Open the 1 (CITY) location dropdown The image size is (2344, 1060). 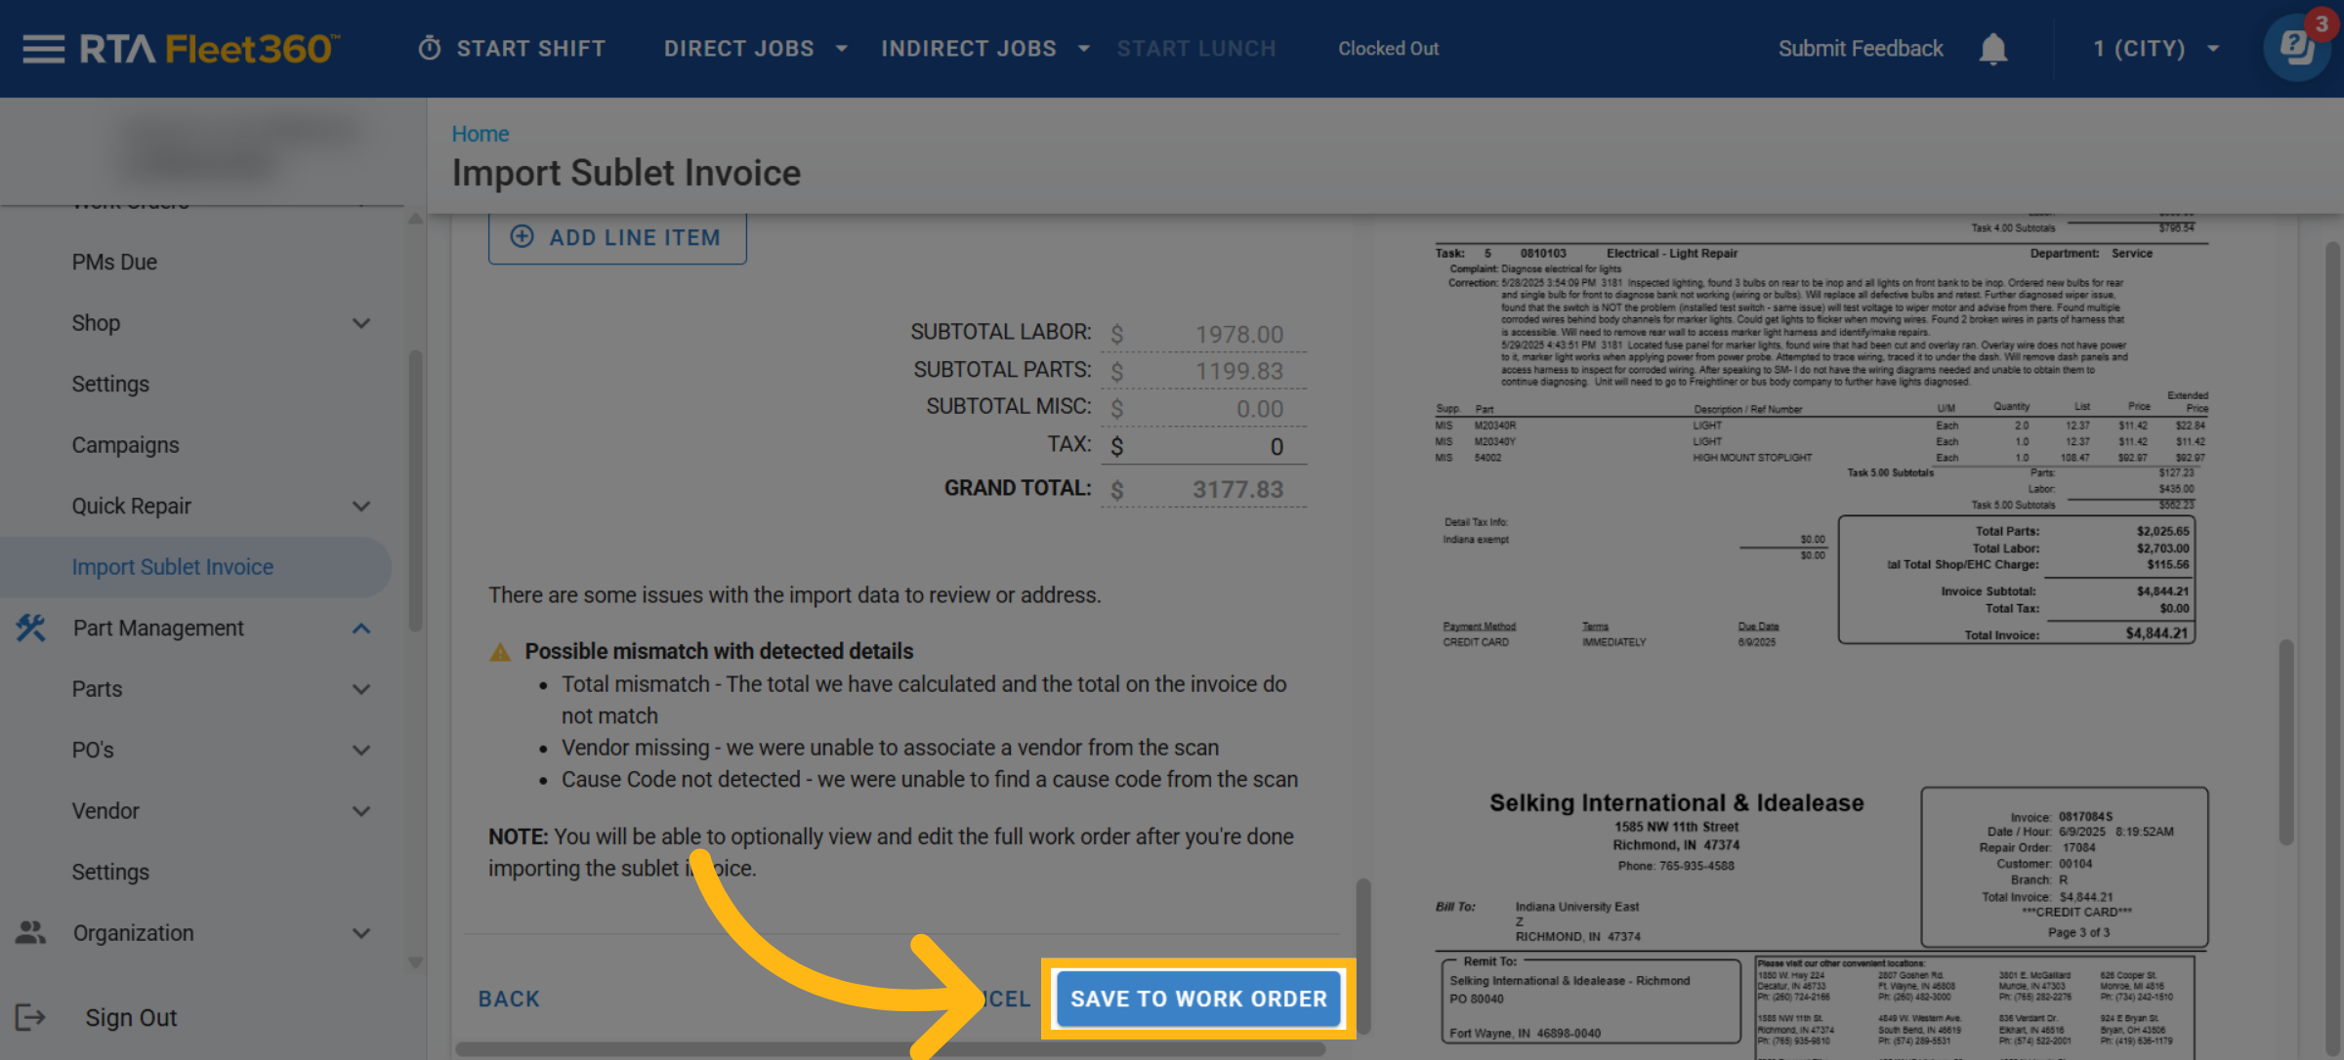tap(2156, 49)
